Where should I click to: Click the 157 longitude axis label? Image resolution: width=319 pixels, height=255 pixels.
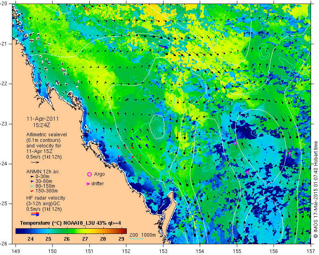pos(311,251)
